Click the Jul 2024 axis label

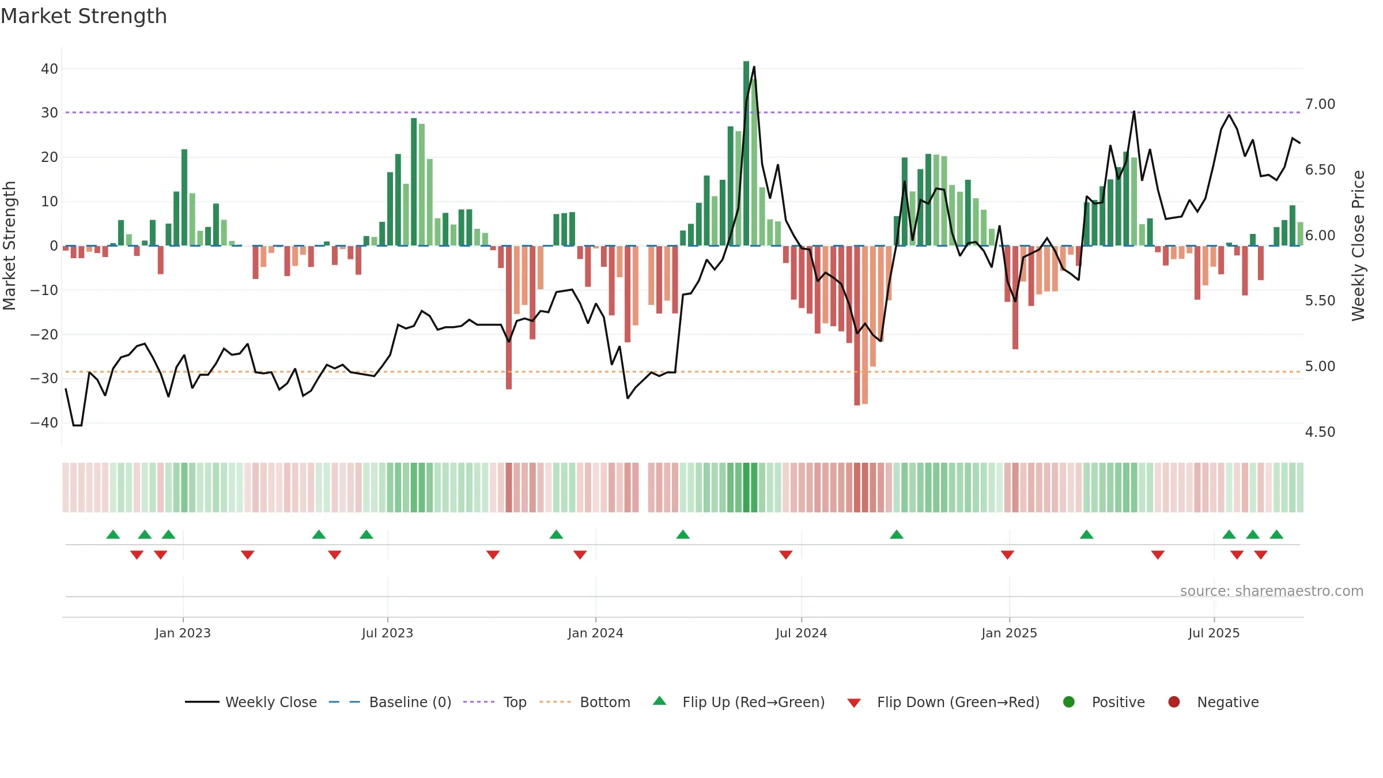pos(801,633)
